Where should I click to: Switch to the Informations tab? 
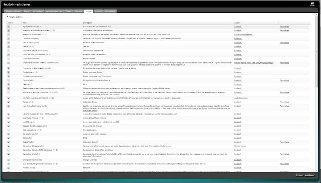tap(110, 11)
